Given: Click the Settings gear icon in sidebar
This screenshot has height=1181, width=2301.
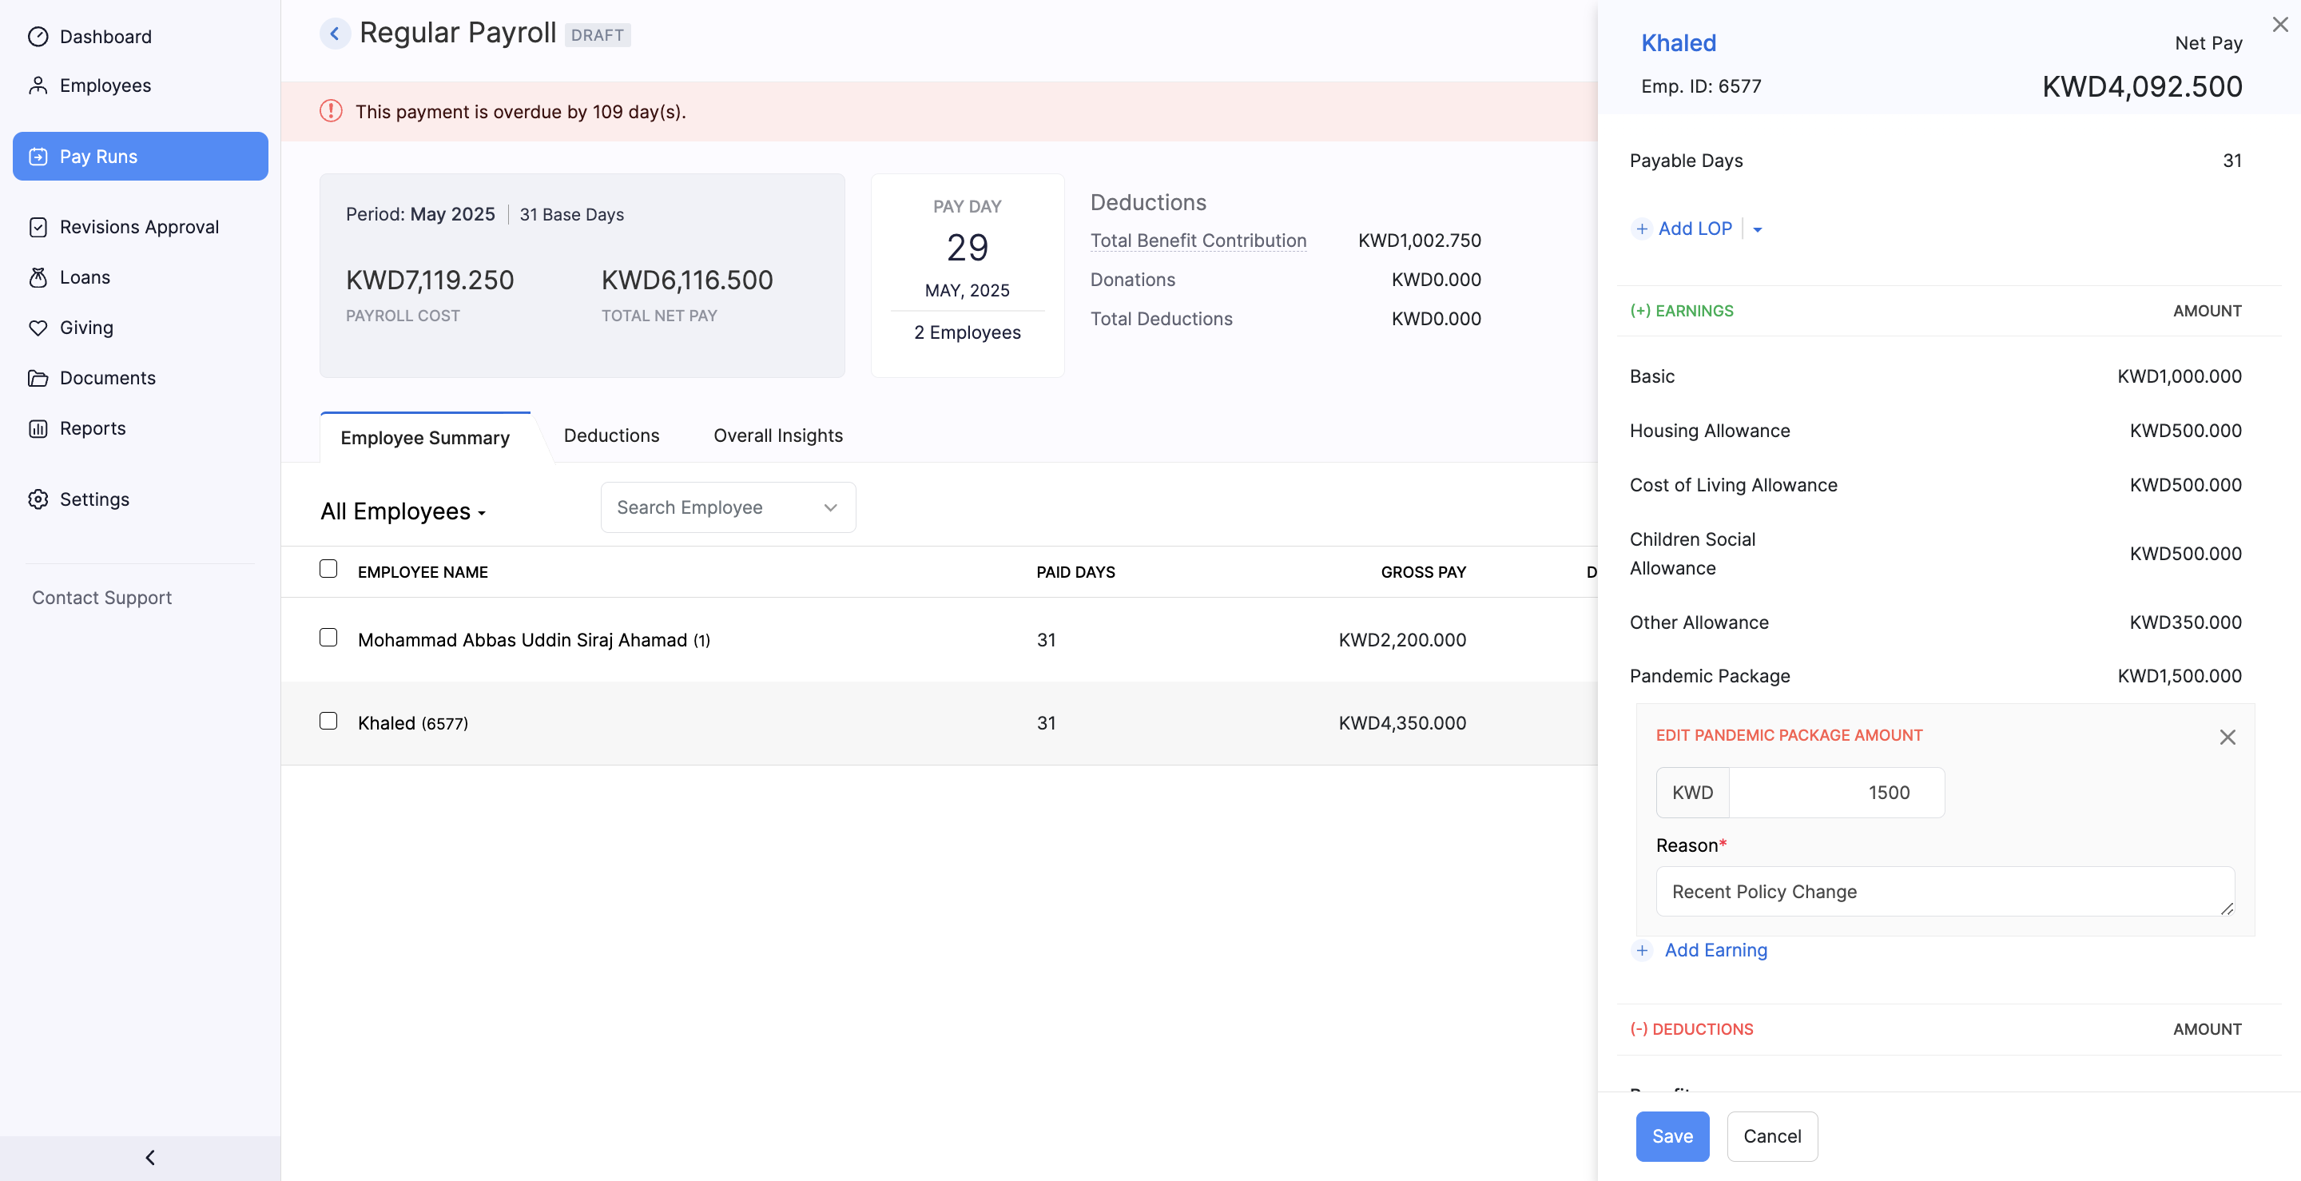Looking at the screenshot, I should 38,499.
